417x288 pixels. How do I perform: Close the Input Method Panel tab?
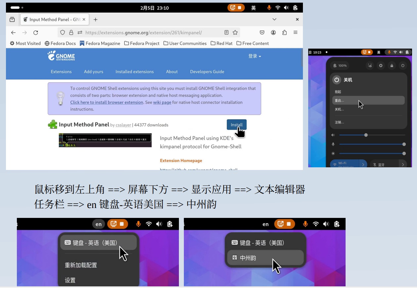point(84,20)
